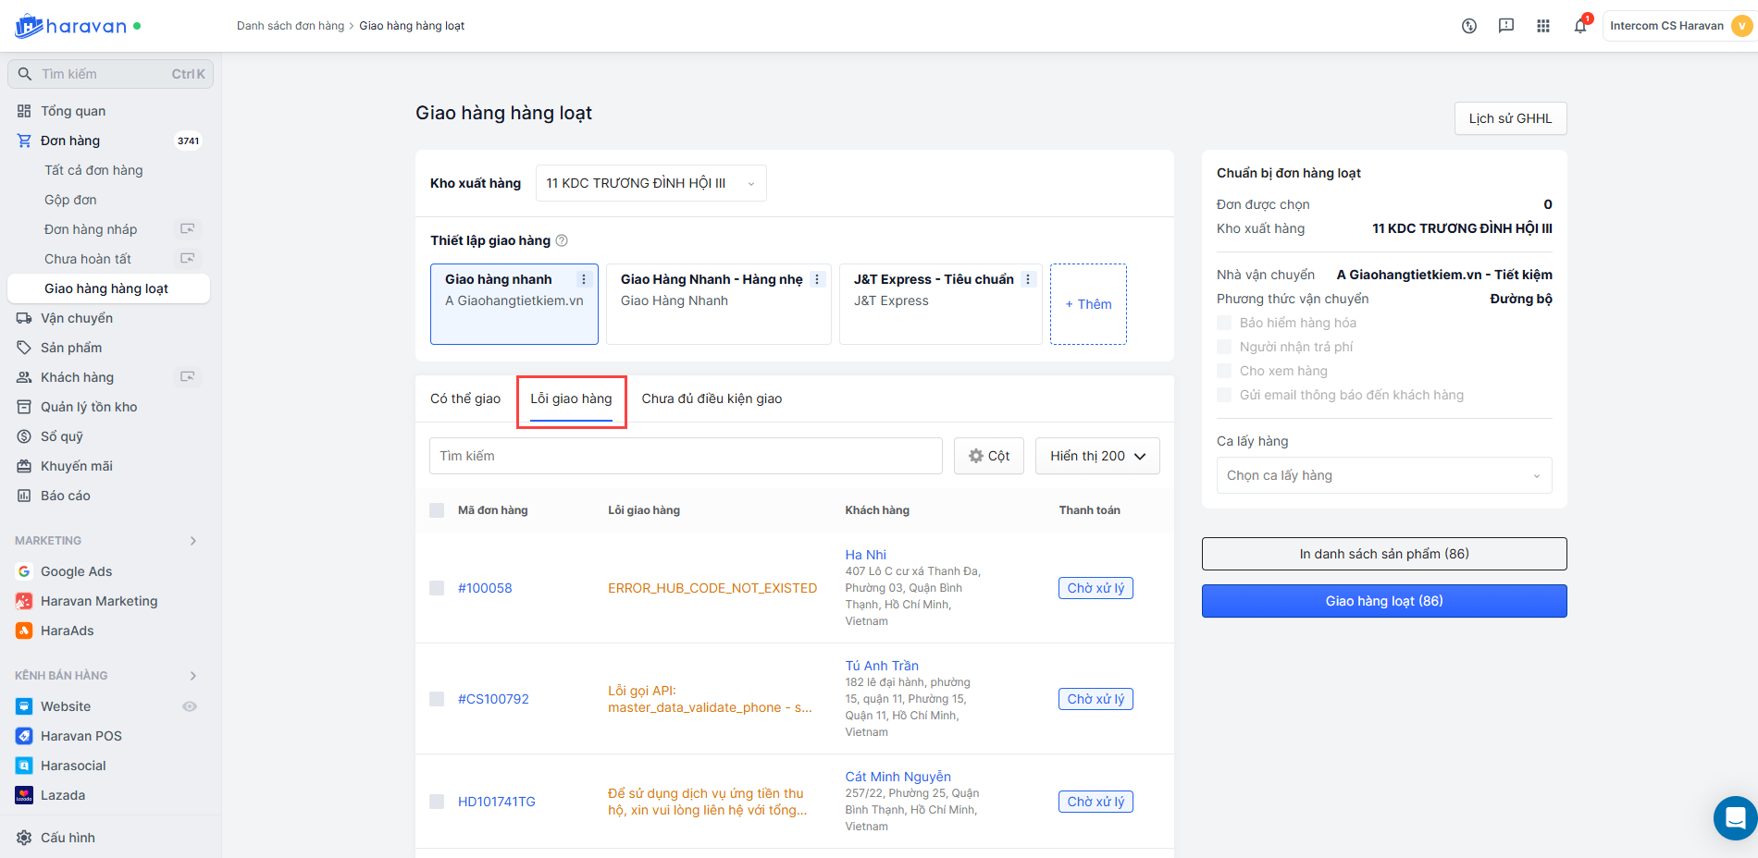Select Giao hàng nhanh shipping card

[514, 304]
